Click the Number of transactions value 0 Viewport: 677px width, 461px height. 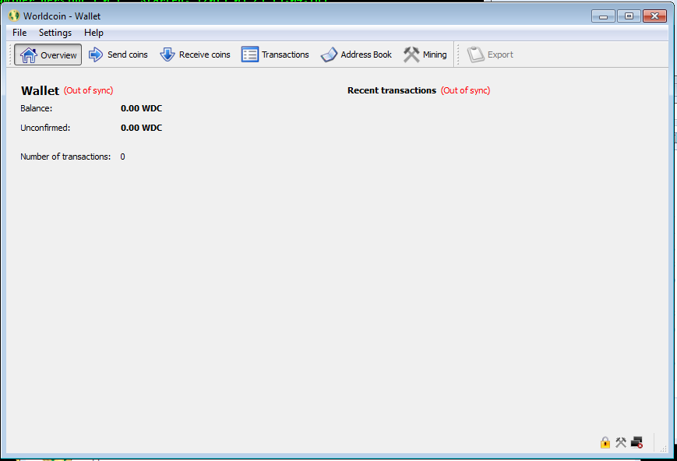click(x=122, y=157)
